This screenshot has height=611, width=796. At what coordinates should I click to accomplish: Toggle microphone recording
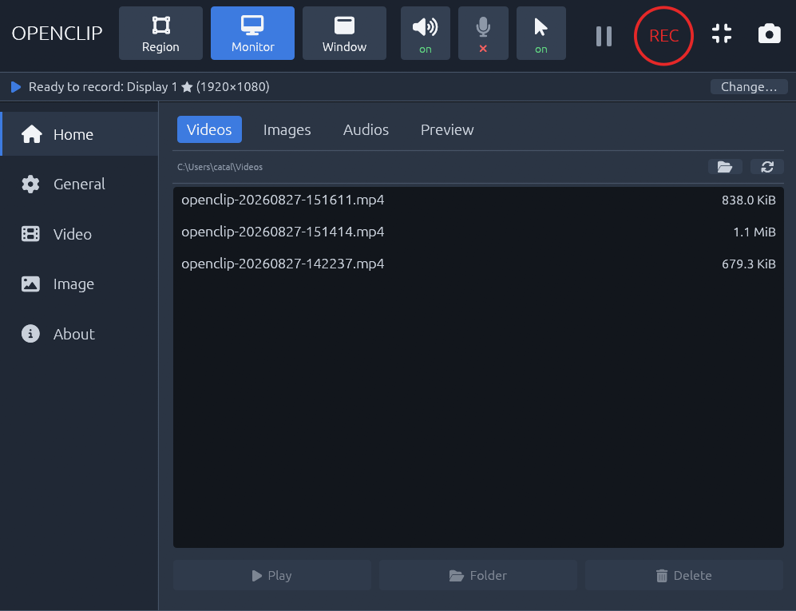[x=483, y=34]
